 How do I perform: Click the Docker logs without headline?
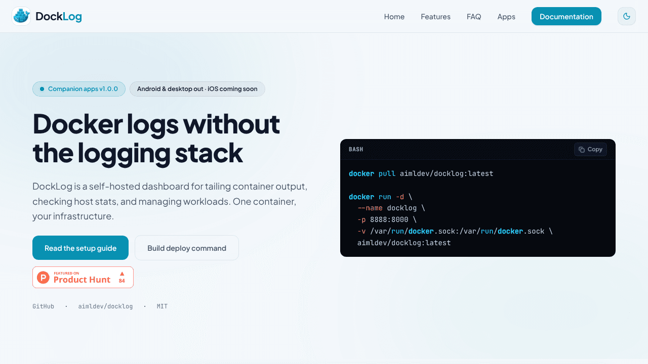pyautogui.click(x=156, y=138)
